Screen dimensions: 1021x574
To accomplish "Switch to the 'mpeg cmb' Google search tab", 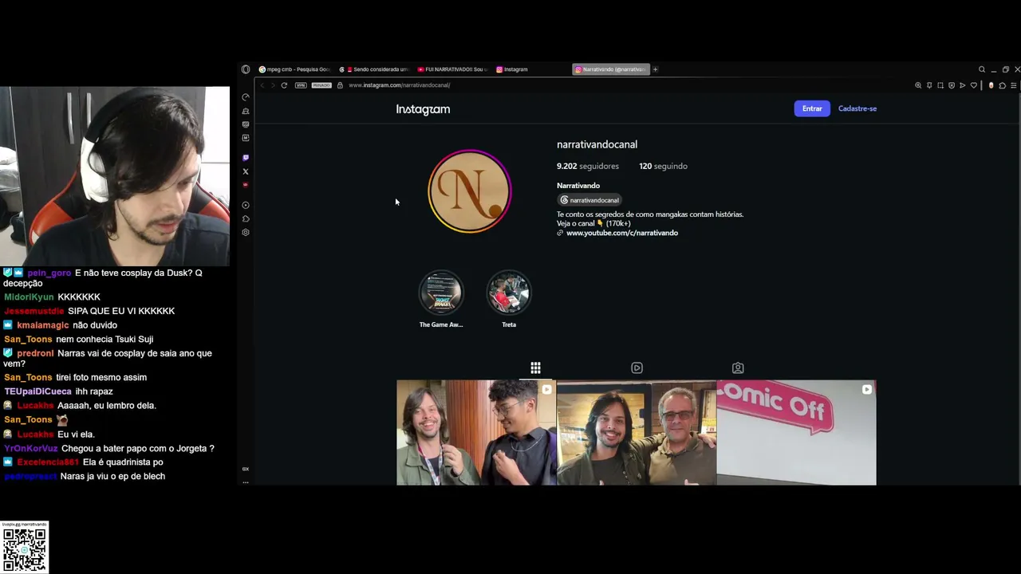I will (x=294, y=69).
